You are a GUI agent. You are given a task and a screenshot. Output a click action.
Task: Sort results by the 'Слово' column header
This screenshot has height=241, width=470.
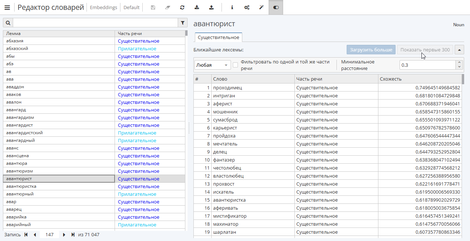point(253,79)
